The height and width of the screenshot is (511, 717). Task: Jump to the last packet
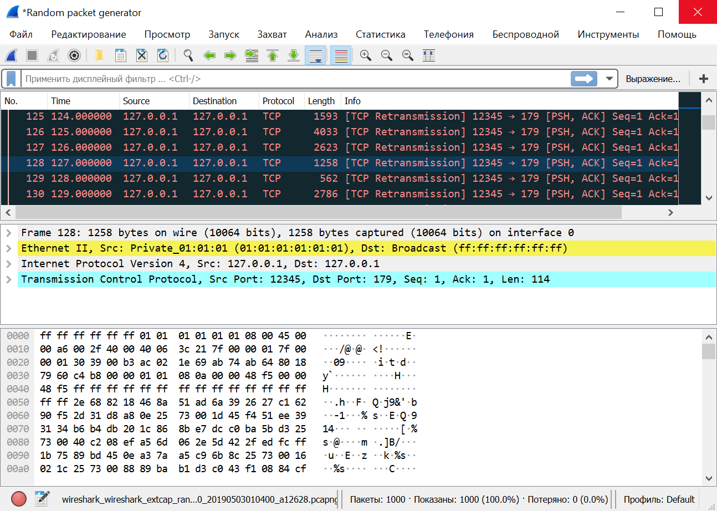[294, 55]
